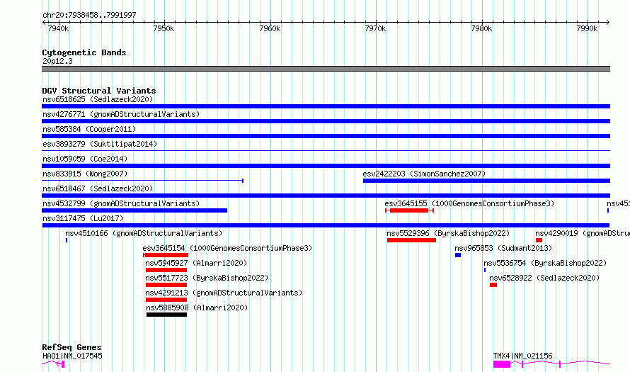Open nsv585384 (Cooper2011) variant label
This screenshot has height=372, width=630.
(x=89, y=129)
